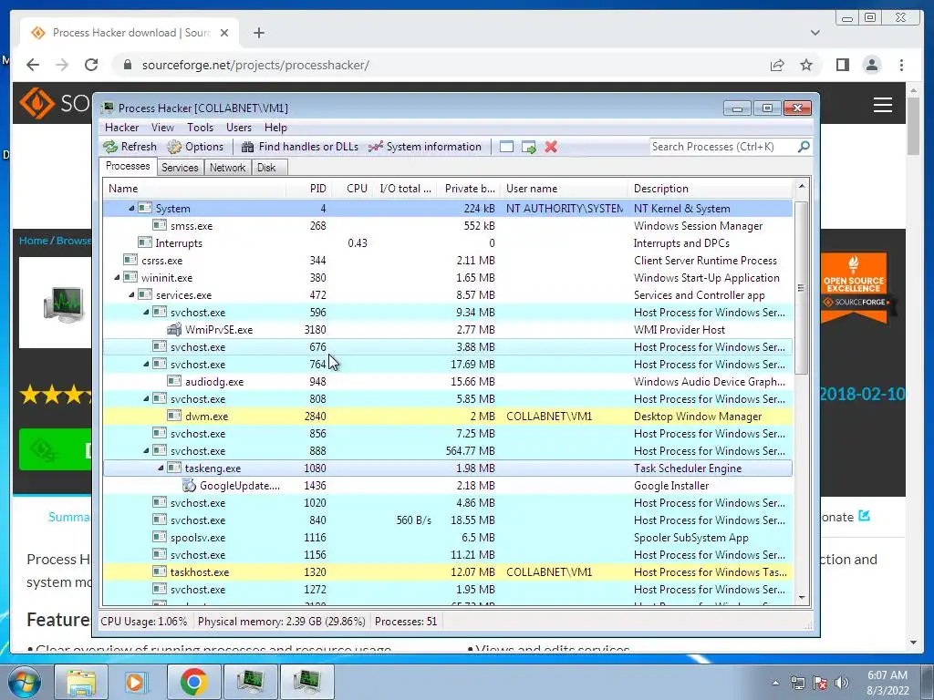This screenshot has height=700, width=934.
Task: Collapse svchost.exe PID 764 node
Action: [x=146, y=365]
